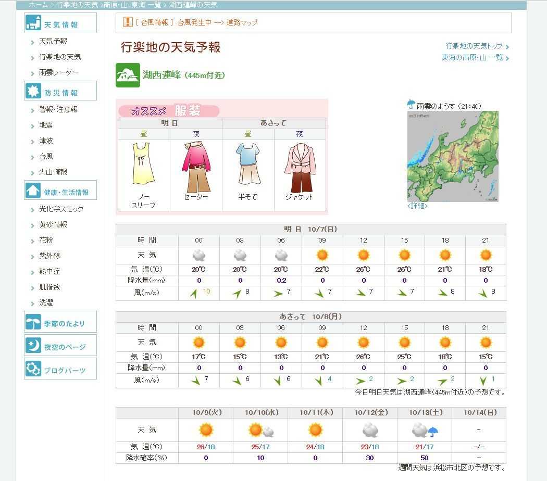Click the 季節のたより sprout icon

33,323
